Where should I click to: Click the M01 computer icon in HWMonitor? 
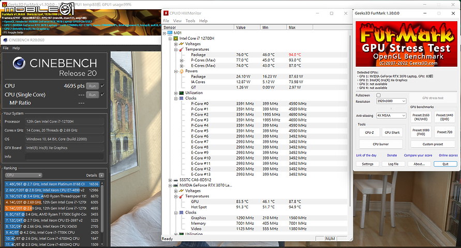170,33
